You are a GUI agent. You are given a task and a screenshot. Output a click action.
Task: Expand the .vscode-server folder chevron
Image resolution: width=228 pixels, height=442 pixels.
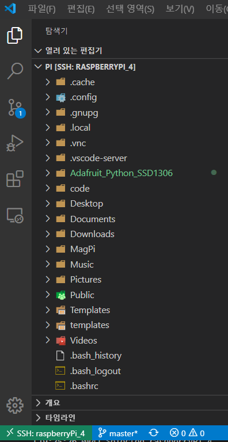point(48,158)
